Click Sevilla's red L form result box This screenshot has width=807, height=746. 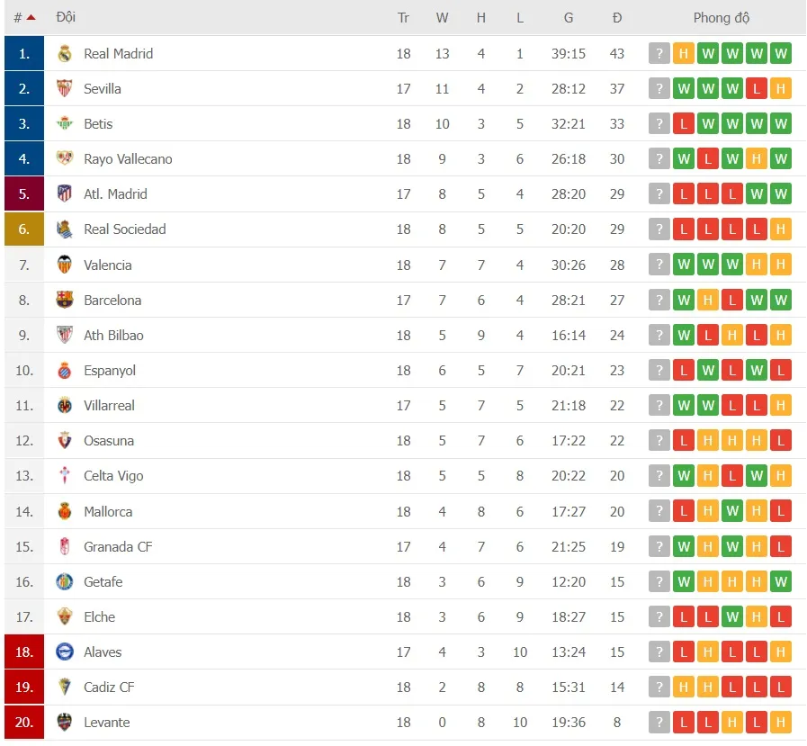point(757,88)
